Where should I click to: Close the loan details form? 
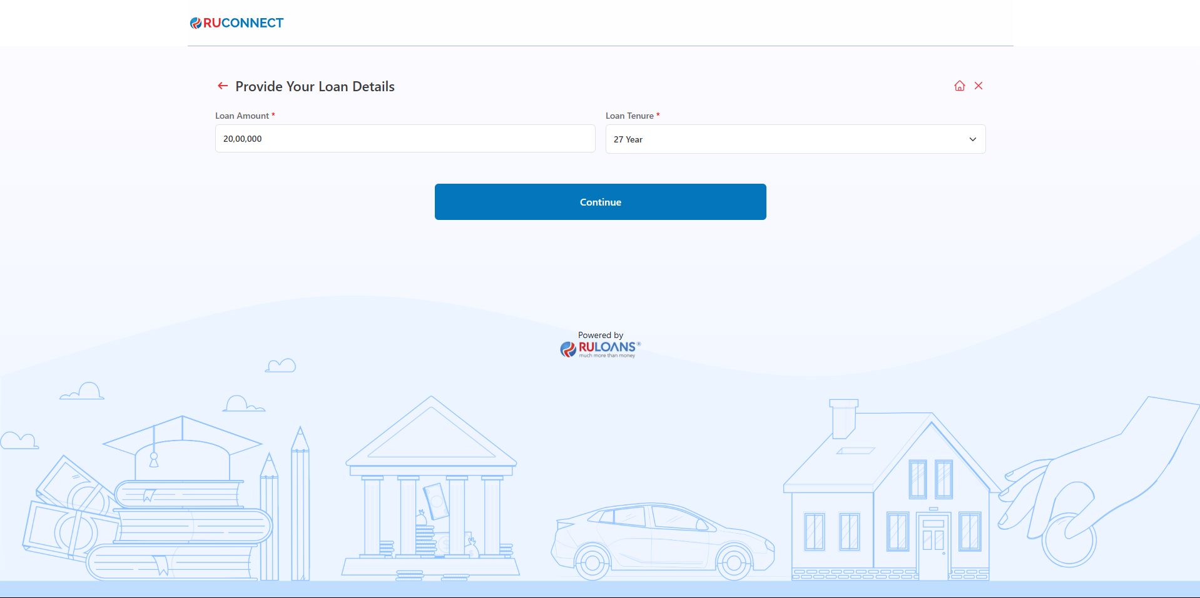tap(979, 86)
